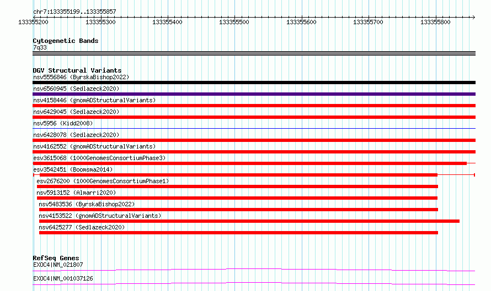Open variant label nsv5556846 (ByrskaBishop2022)
Image resolution: width=491 pixels, height=291 pixels.
tap(81, 77)
